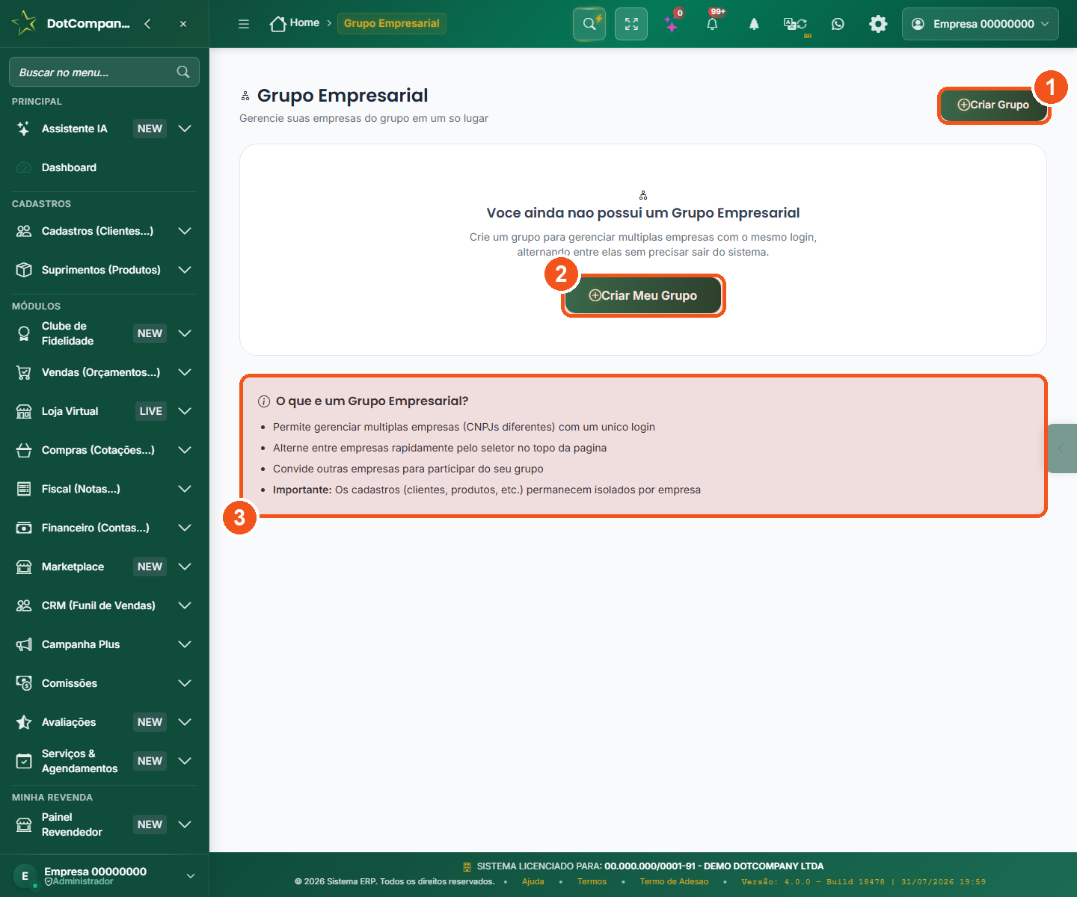
Task: Click the Avaliações star icon
Action: (24, 722)
